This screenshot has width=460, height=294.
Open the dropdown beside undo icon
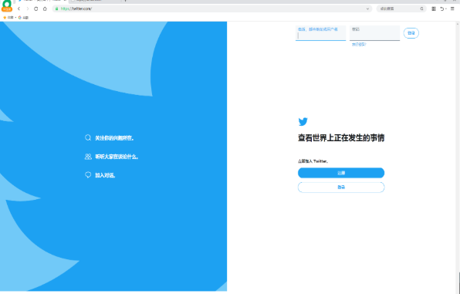[x=446, y=8]
